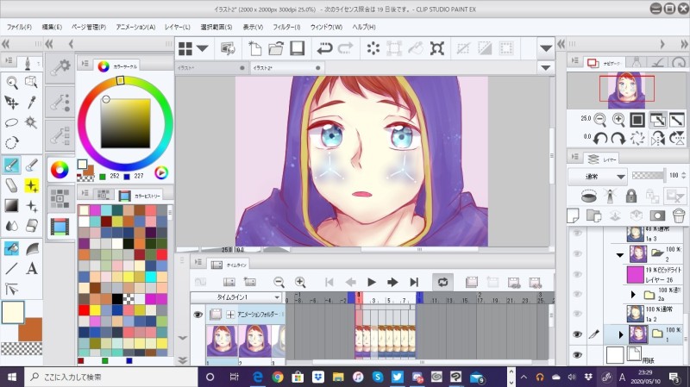Select the Zoom magnifier tool
The height and width of the screenshot is (387, 690).
point(12,83)
